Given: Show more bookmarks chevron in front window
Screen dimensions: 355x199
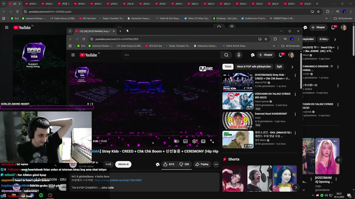Looking at the screenshot, I should [x=274, y=46].
